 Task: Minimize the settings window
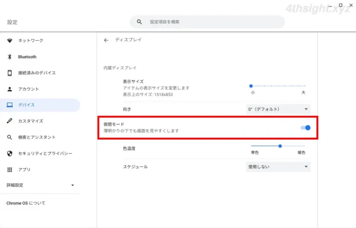point(331,6)
